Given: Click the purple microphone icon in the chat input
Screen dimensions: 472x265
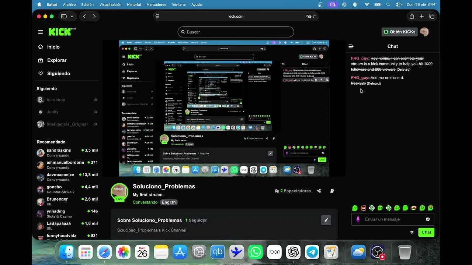Looking at the screenshot, I should [x=358, y=219].
